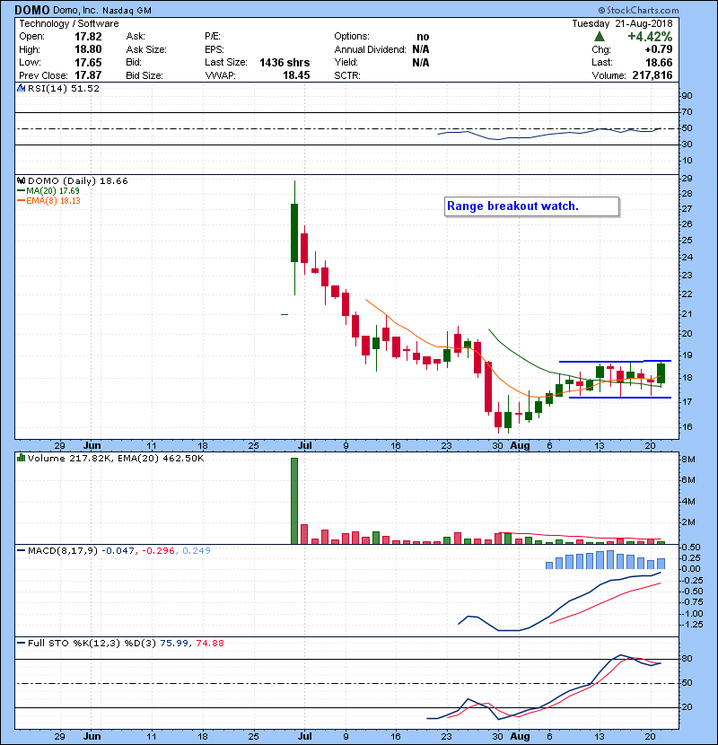Click the Open value 17.82
This screenshot has height=745, width=718.
point(88,37)
